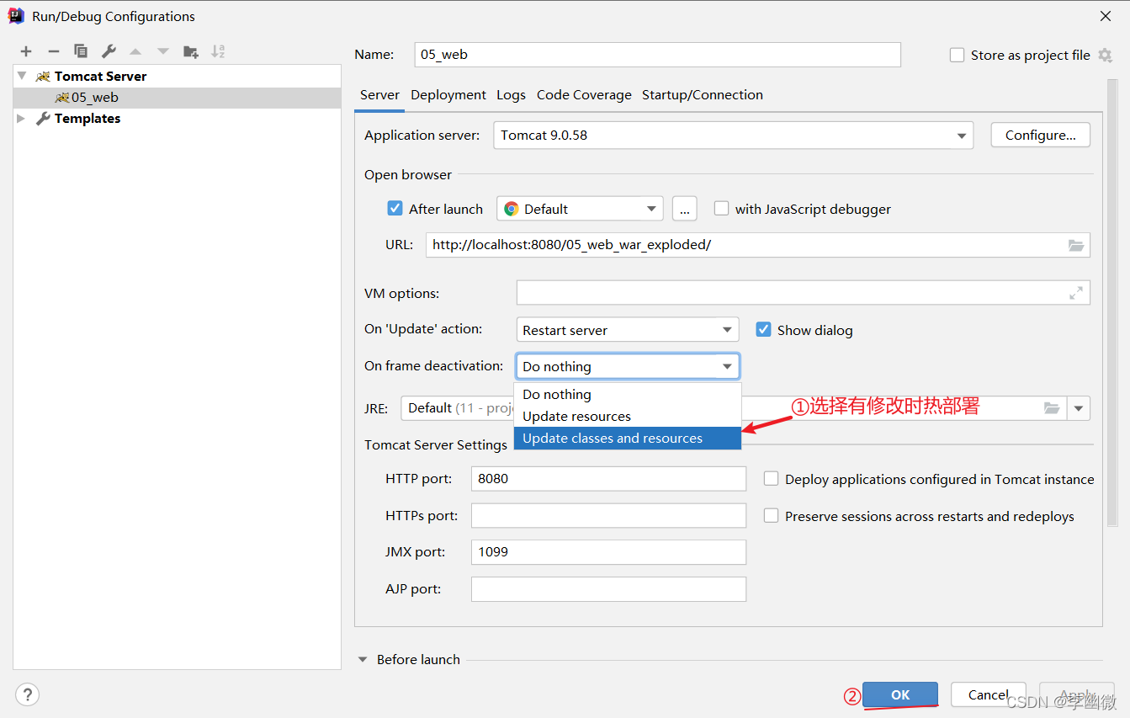Image resolution: width=1130 pixels, height=718 pixels.
Task: Collapse Before launch section
Action: 363,660
